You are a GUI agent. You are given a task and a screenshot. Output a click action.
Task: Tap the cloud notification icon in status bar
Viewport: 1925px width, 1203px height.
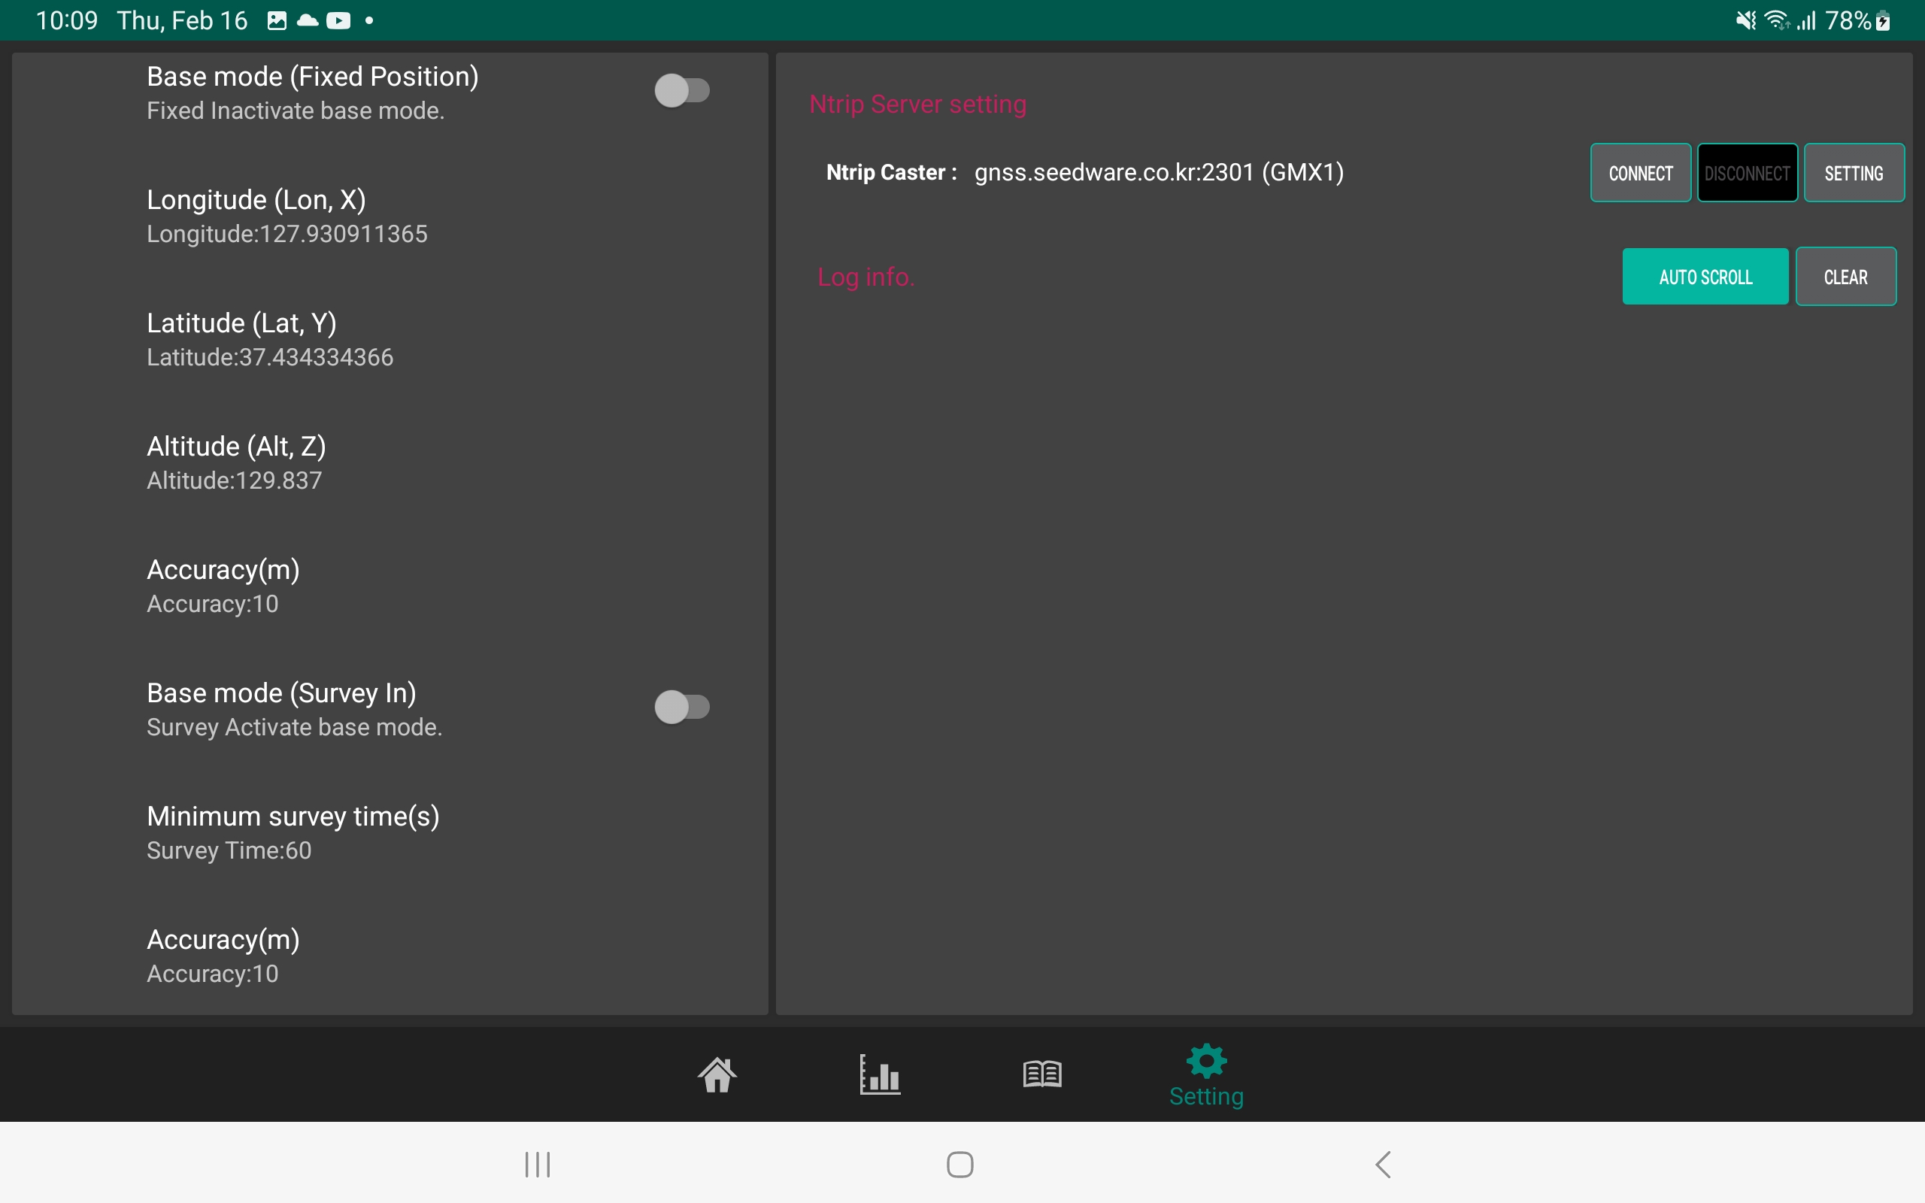pyautogui.click(x=307, y=21)
